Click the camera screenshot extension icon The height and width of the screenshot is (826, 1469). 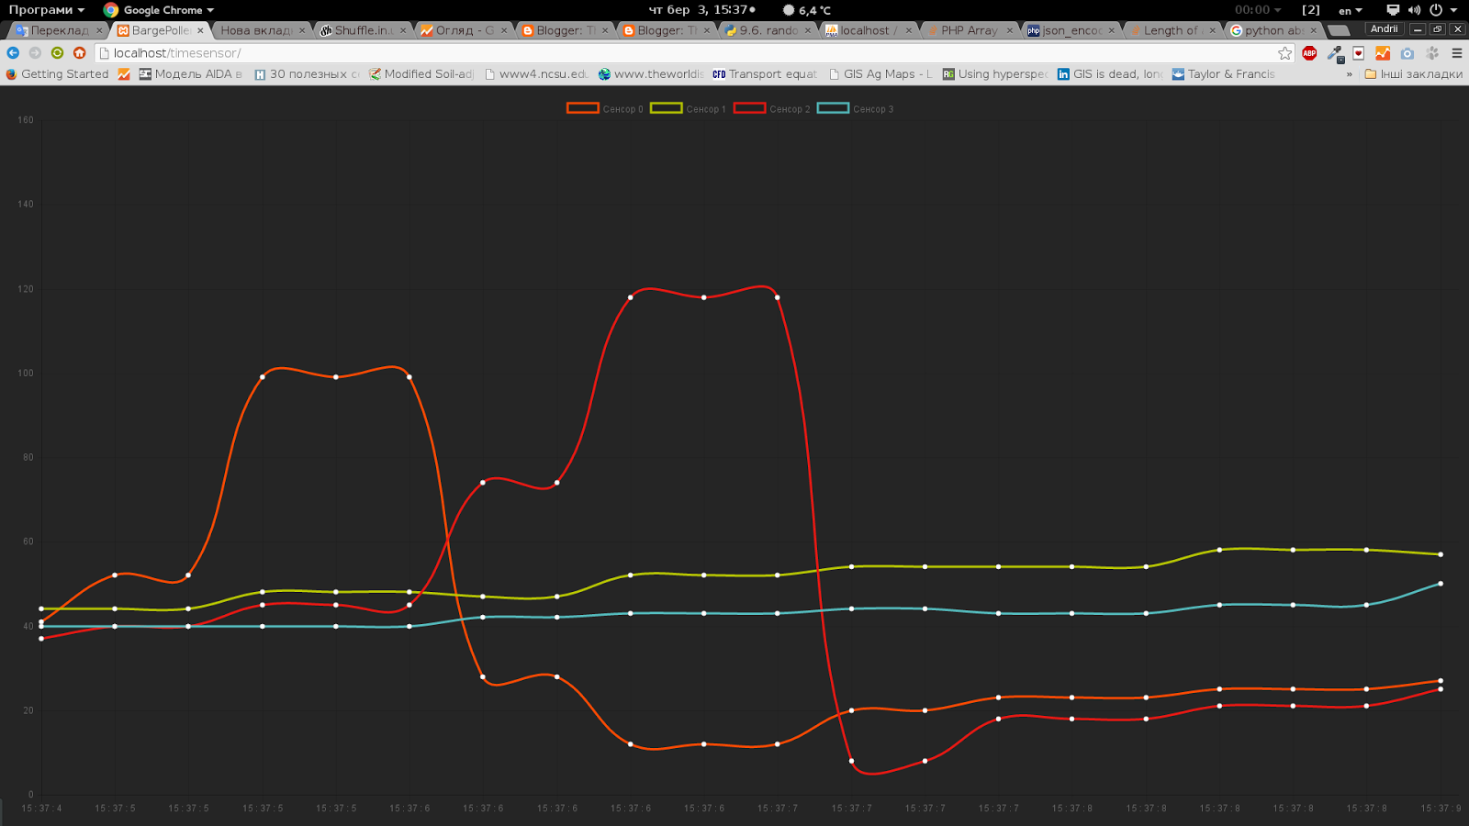[1407, 54]
